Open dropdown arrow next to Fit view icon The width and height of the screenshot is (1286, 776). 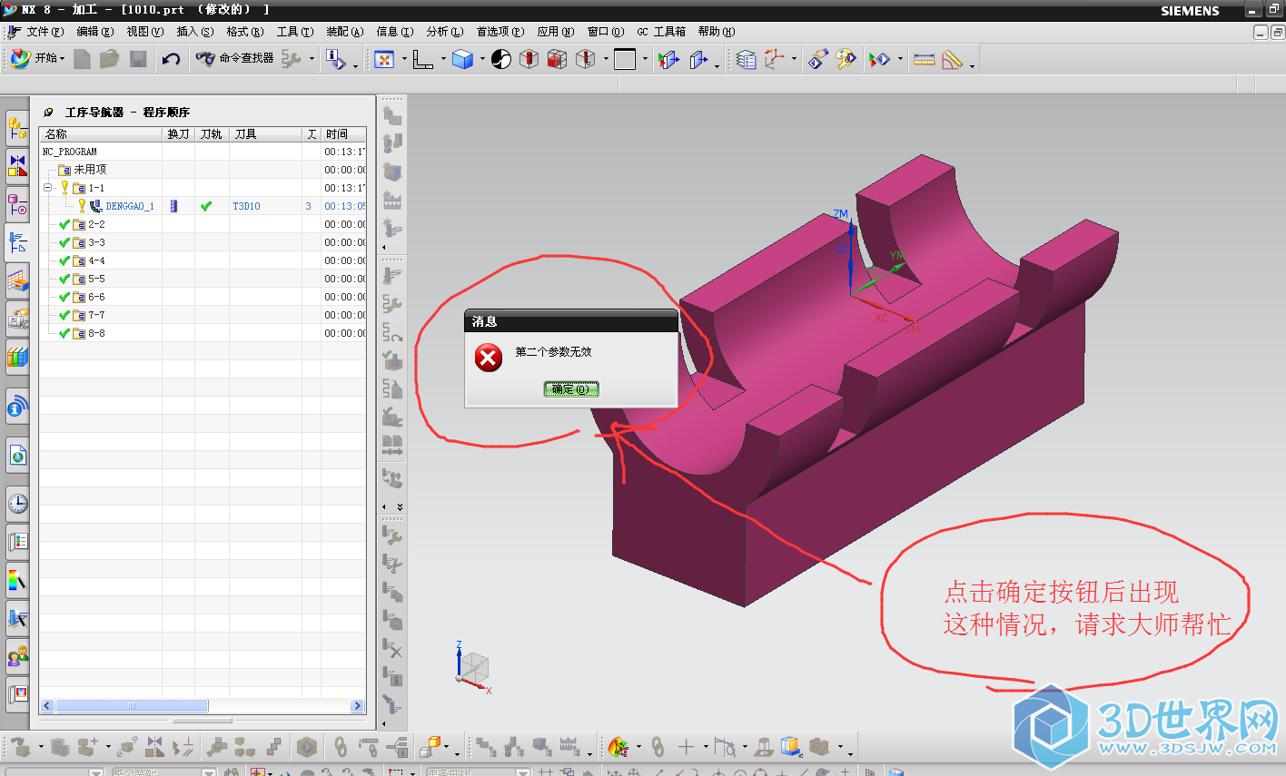[x=404, y=59]
